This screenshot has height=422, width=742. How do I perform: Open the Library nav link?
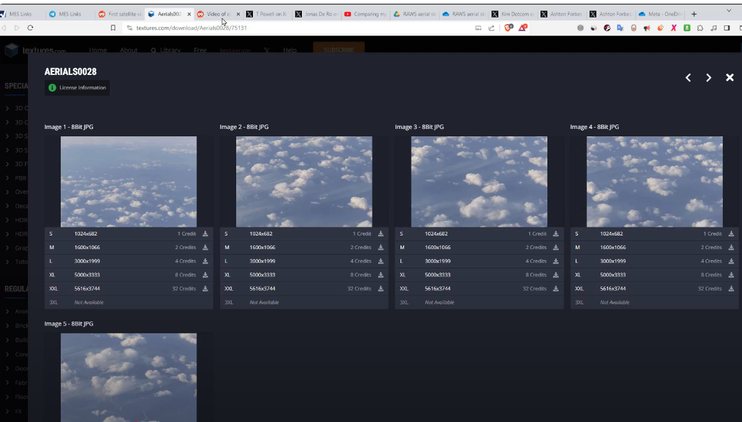(x=166, y=50)
